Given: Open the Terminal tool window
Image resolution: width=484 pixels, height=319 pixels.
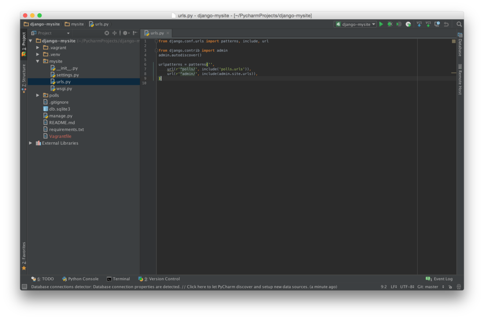Looking at the screenshot, I should click(x=118, y=279).
